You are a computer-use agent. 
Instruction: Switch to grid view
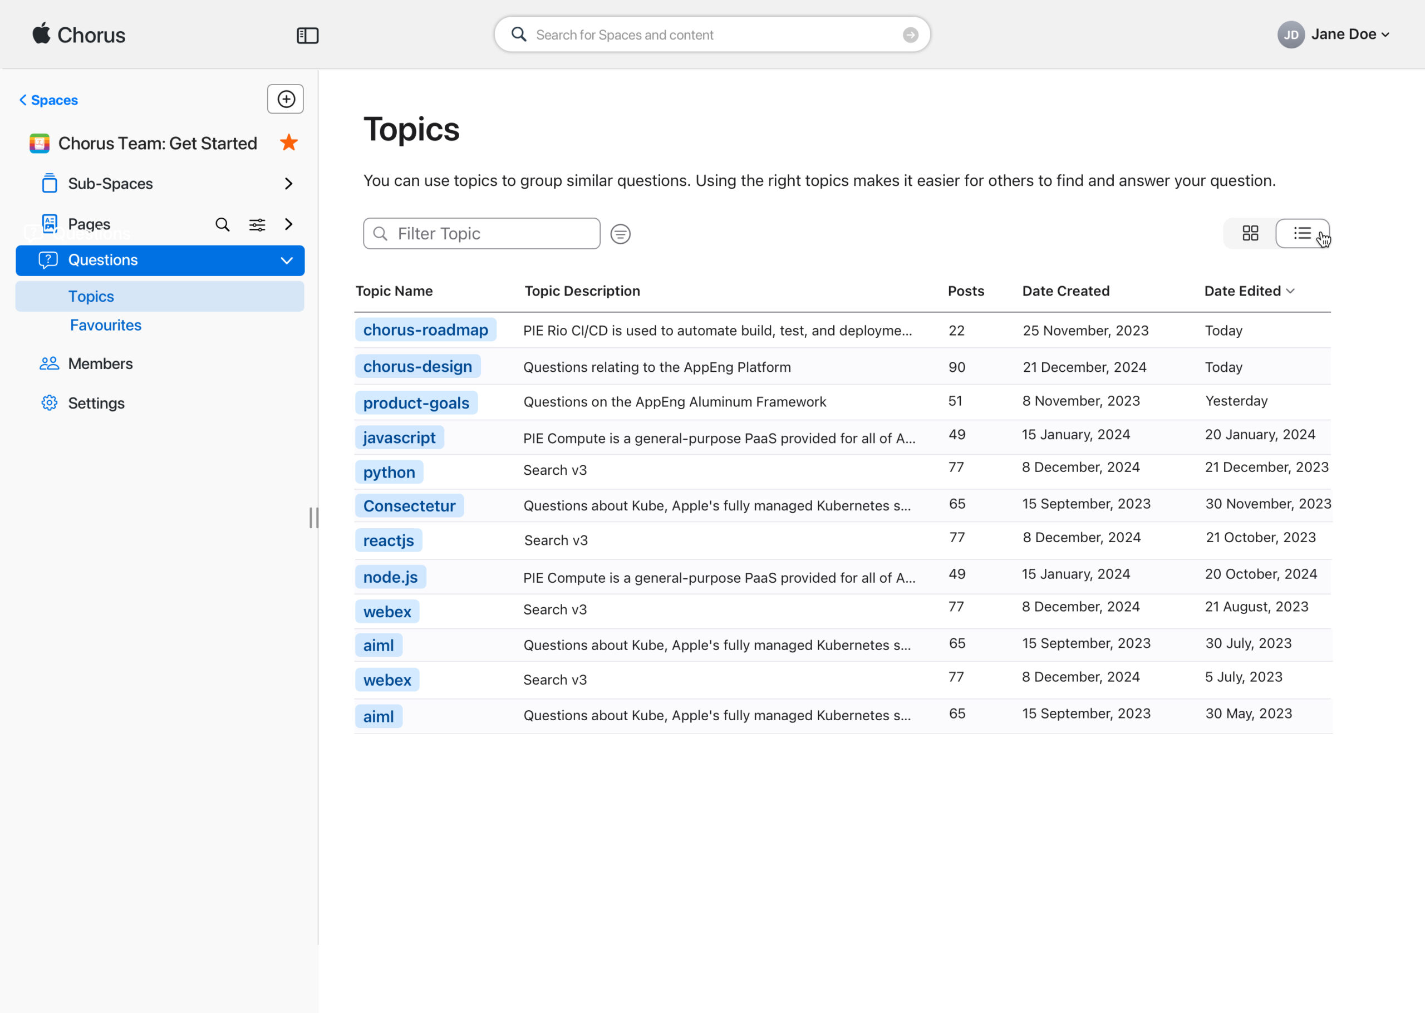click(1250, 233)
